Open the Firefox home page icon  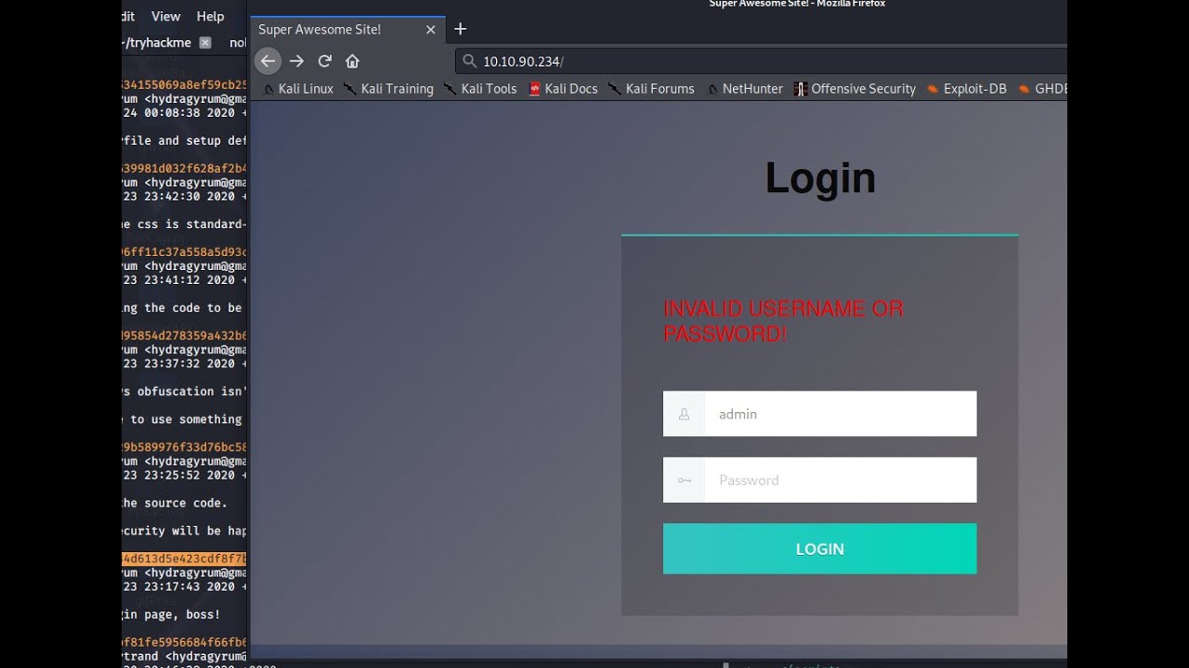[x=352, y=61]
